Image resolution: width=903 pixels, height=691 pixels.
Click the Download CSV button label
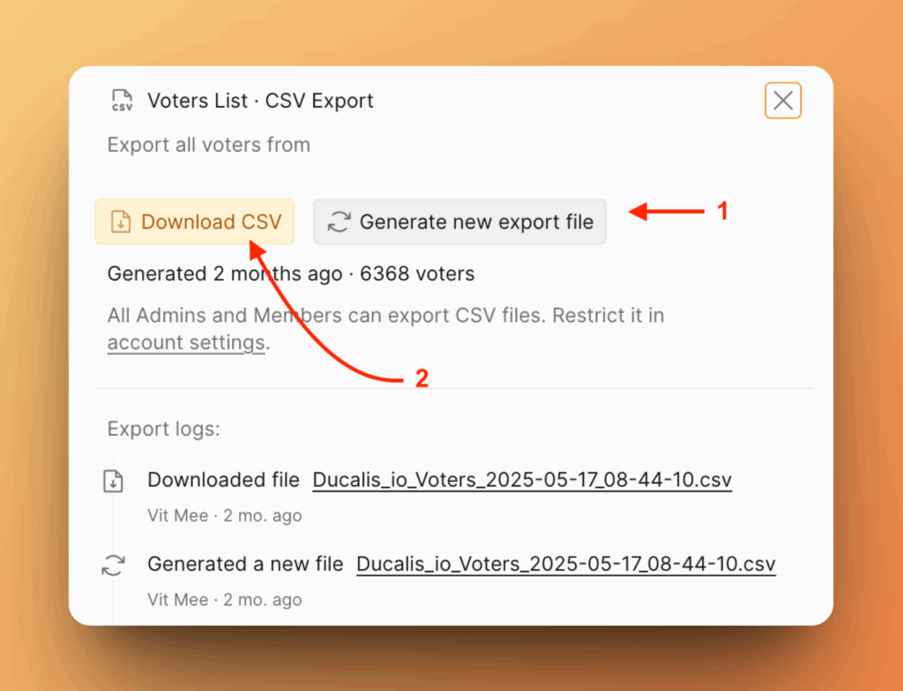pyautogui.click(x=212, y=222)
